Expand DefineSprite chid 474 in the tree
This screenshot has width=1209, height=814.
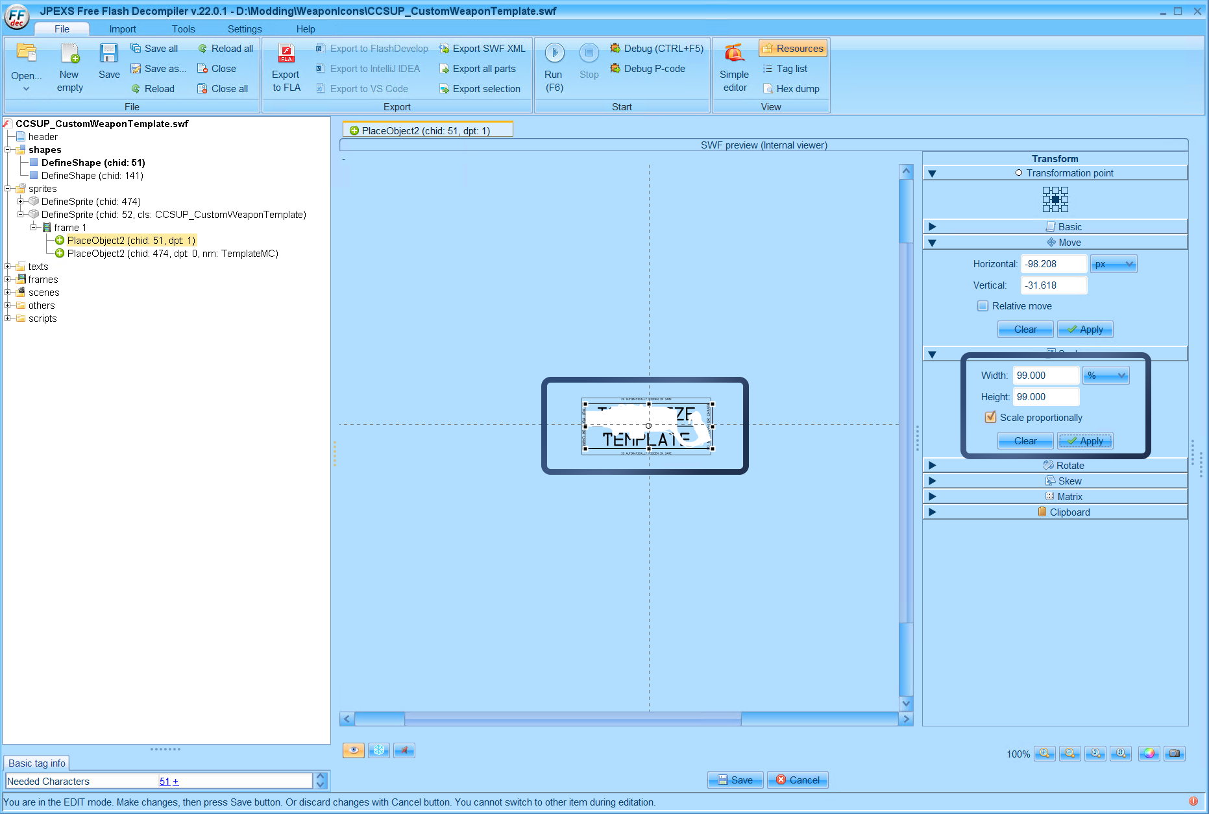point(20,201)
